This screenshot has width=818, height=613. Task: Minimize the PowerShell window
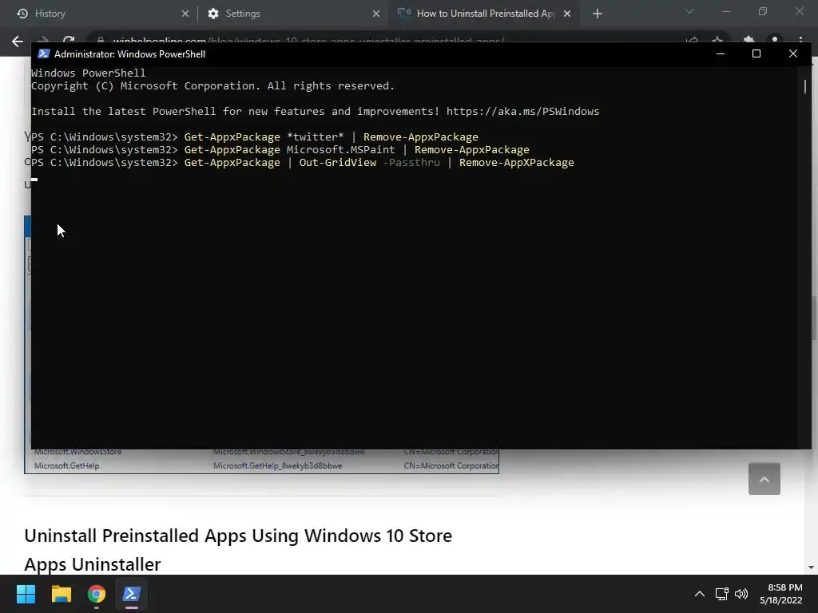(721, 53)
